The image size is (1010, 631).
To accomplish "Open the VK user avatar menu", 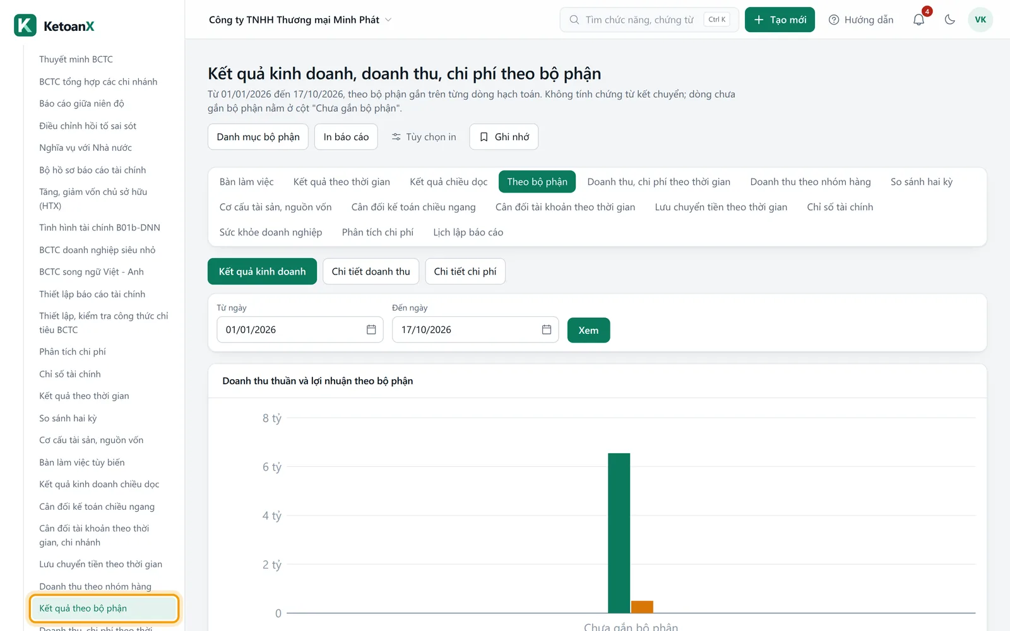I will tap(980, 20).
